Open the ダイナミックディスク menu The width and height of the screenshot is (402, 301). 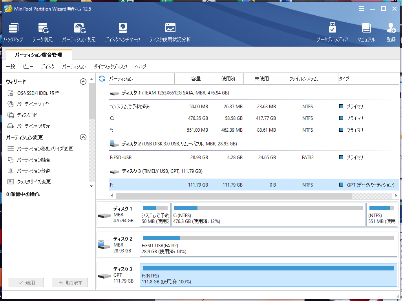pos(110,67)
